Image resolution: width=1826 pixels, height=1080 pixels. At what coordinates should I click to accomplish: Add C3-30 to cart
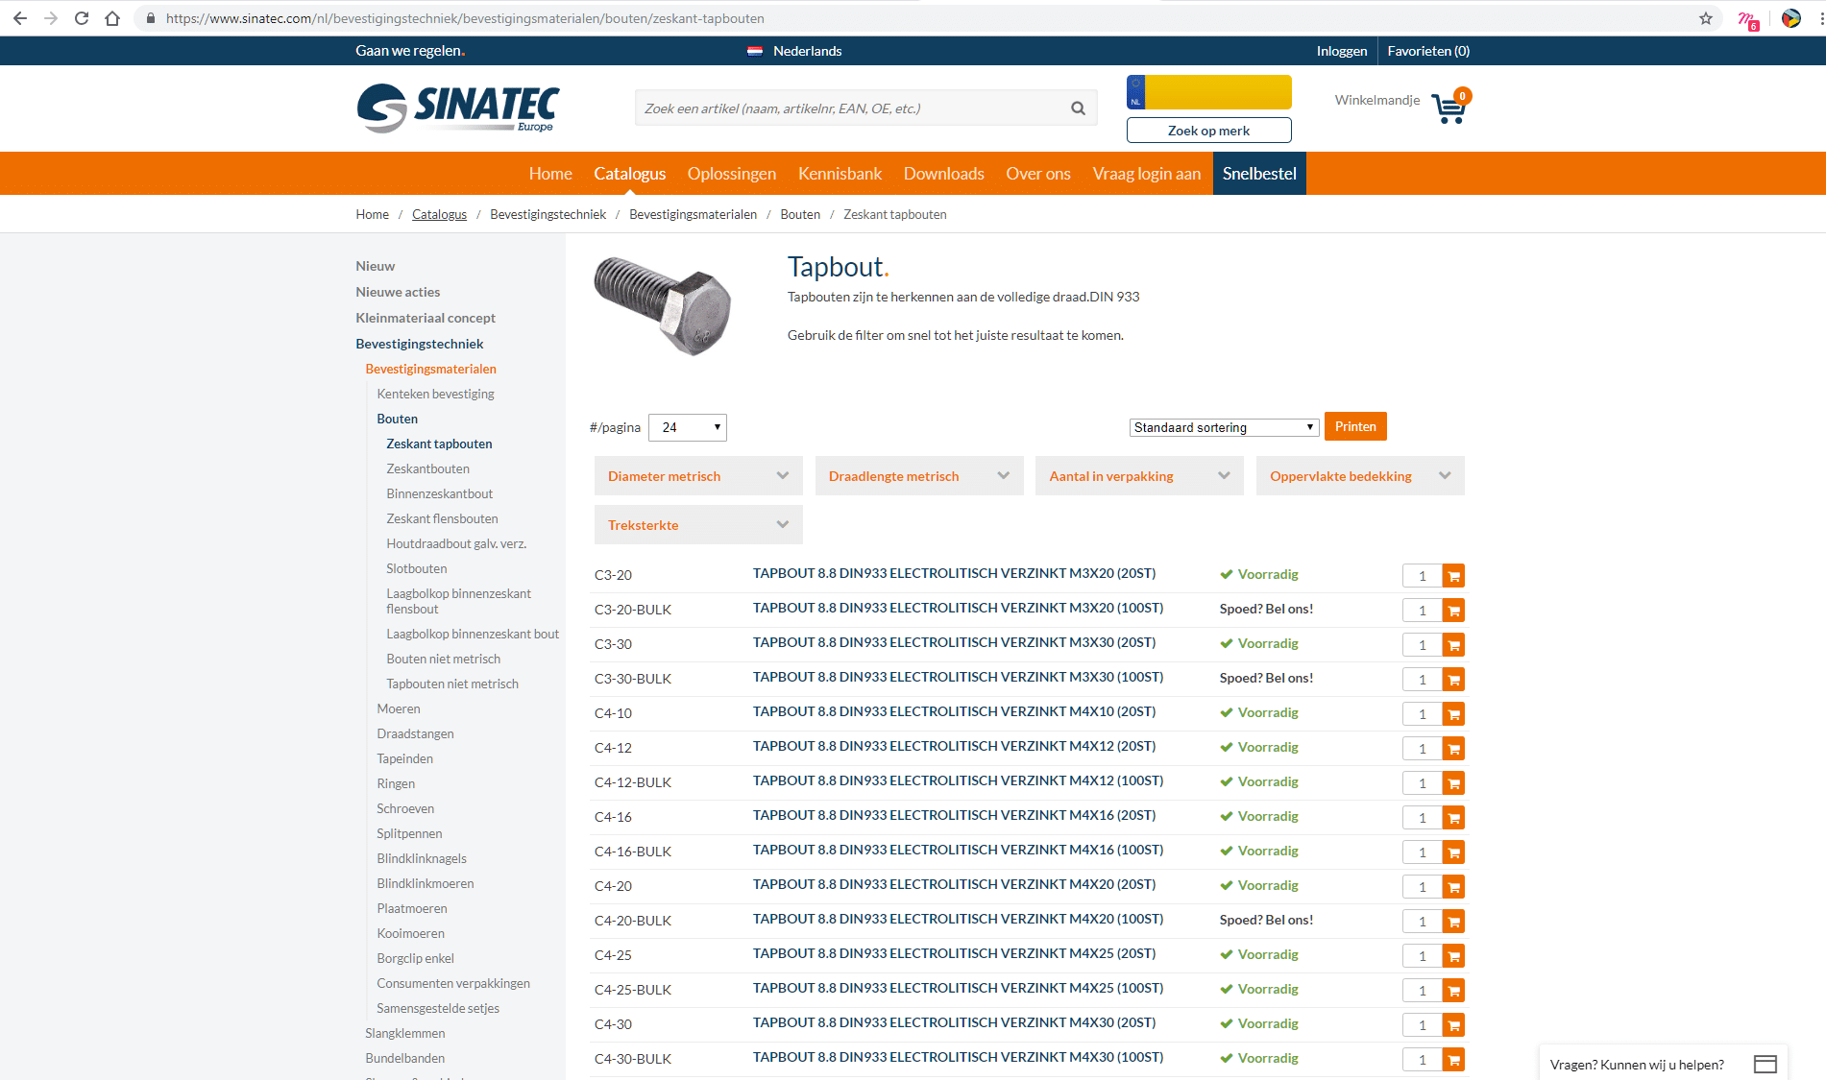pos(1453,645)
